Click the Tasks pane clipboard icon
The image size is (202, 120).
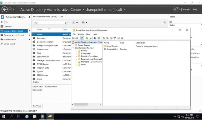pos(171,22)
